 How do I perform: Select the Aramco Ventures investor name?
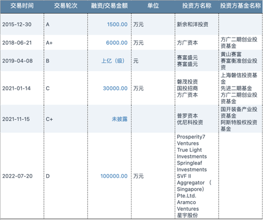(188, 206)
